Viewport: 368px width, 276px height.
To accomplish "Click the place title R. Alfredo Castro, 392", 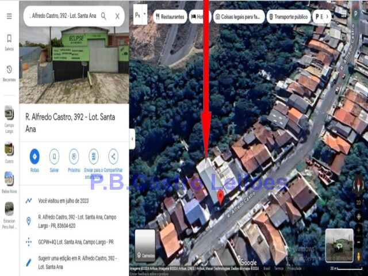I will (70, 122).
